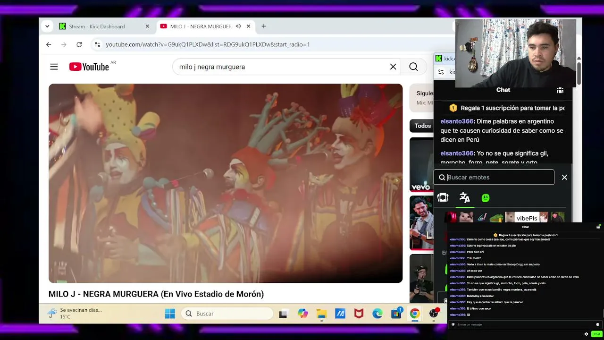
Task: Click the 'Y tu mate?' chat message
Action: 474,258
